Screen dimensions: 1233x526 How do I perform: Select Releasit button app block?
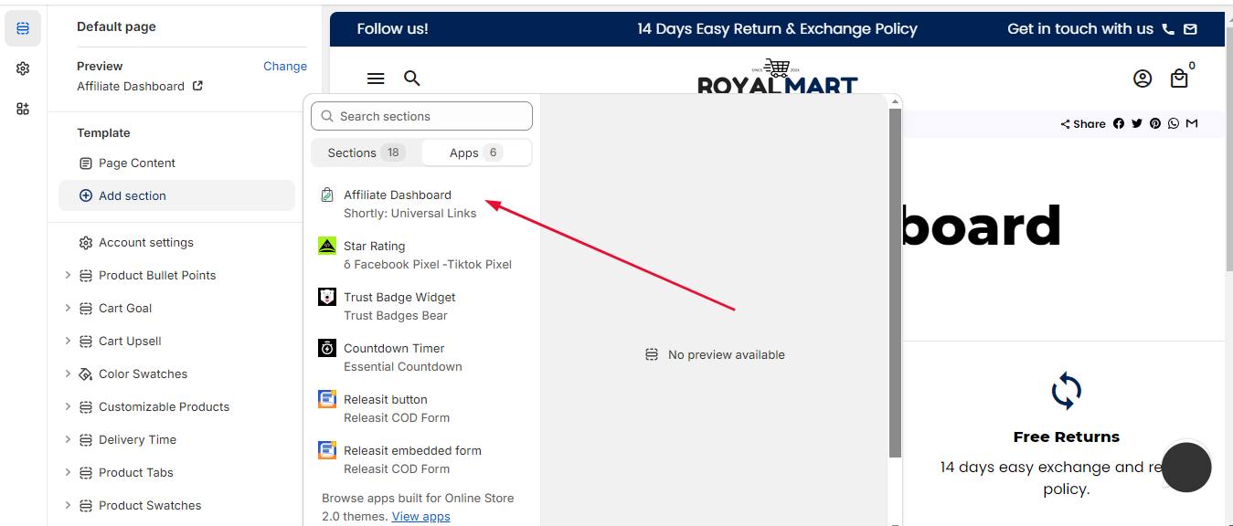point(421,408)
